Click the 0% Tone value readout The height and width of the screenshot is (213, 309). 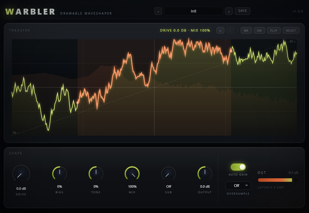(96, 186)
